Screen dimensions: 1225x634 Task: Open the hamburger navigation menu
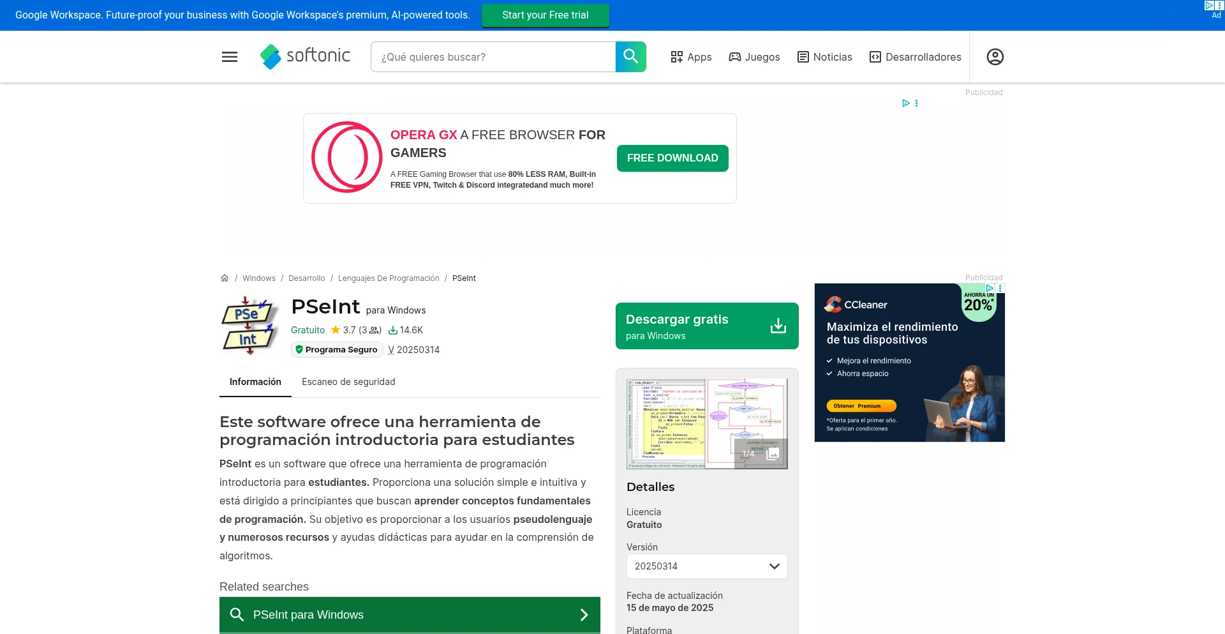pos(229,57)
